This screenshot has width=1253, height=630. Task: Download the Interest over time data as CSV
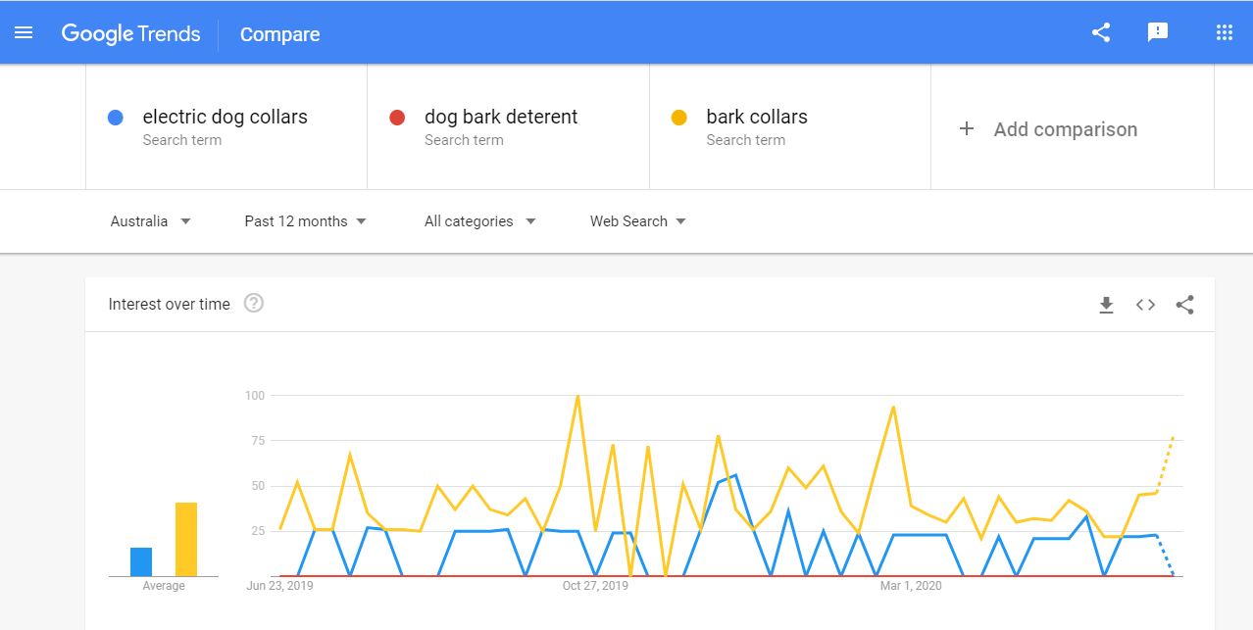[1106, 305]
